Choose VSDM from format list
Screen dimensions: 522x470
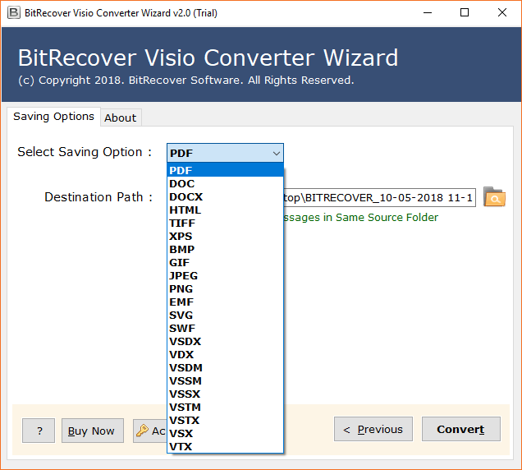click(x=225, y=367)
